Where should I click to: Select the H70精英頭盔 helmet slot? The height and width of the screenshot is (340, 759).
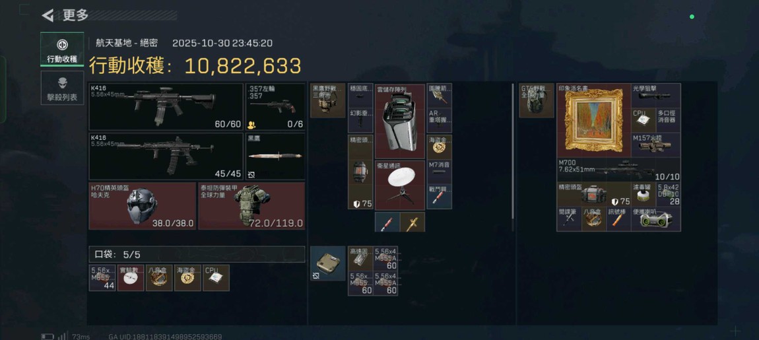tap(143, 205)
